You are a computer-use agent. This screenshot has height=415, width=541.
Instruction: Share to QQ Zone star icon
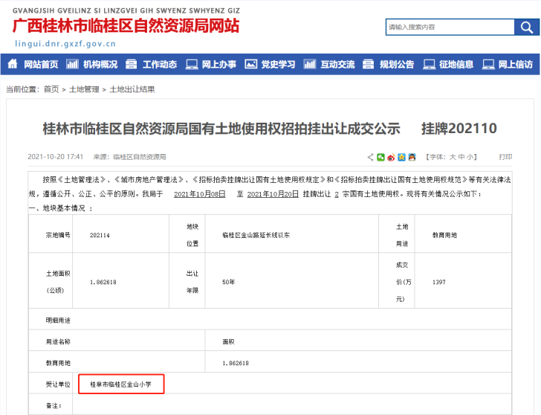tap(401, 158)
